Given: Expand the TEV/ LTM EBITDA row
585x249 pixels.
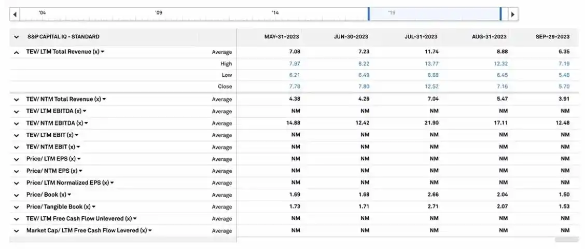Looking at the screenshot, I should pos(17,112).
